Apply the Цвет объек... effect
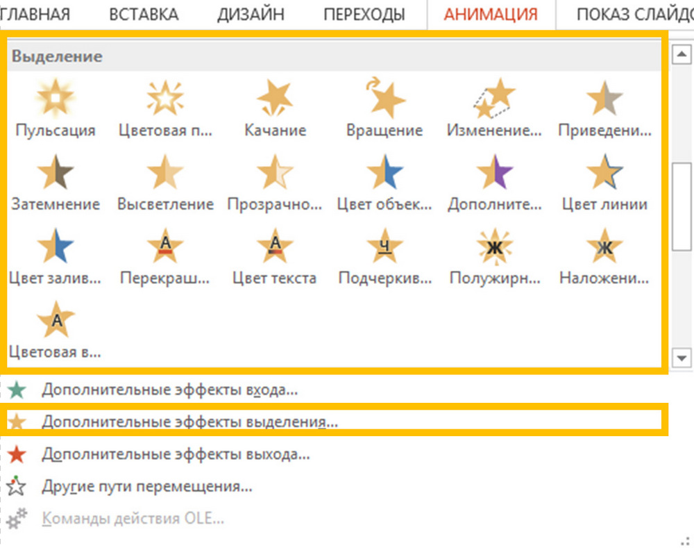The width and height of the screenshot is (694, 548). pos(384,183)
